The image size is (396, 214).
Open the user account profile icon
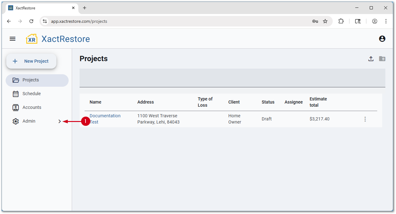(382, 39)
